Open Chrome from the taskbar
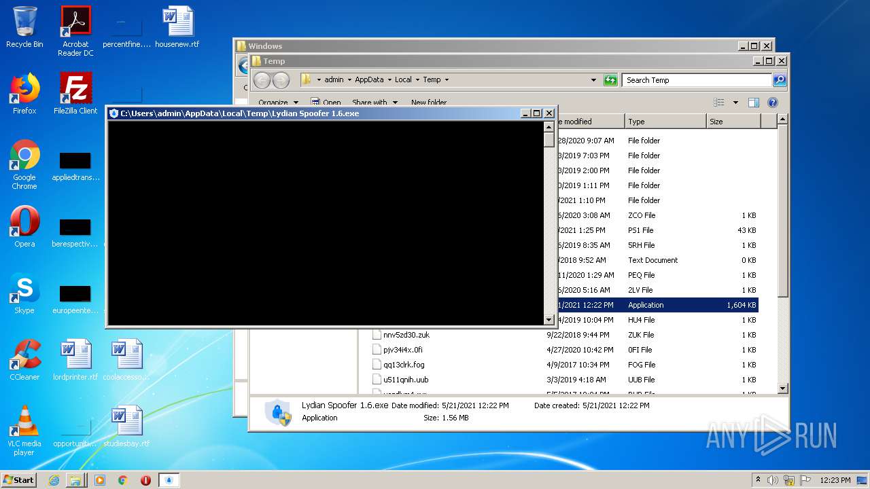The height and width of the screenshot is (489, 870). click(122, 480)
